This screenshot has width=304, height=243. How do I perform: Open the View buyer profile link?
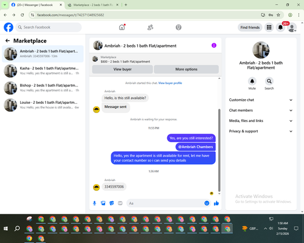(x=170, y=83)
